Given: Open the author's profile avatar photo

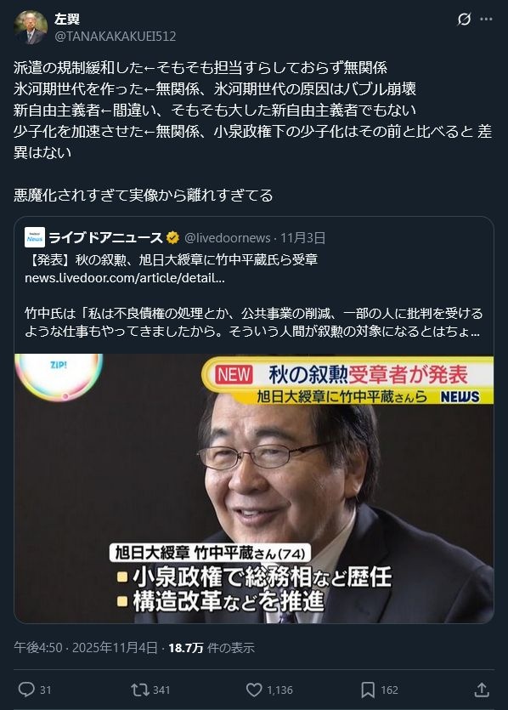Looking at the screenshot, I should (x=31, y=27).
